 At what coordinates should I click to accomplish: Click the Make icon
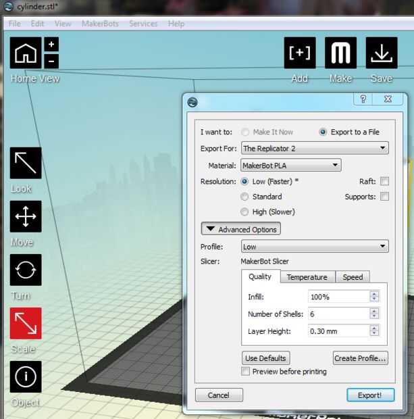tap(340, 53)
